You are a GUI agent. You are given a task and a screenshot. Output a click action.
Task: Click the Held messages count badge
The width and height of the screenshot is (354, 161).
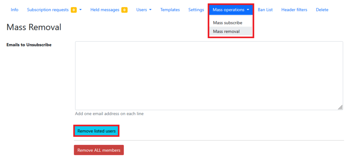[x=124, y=10]
